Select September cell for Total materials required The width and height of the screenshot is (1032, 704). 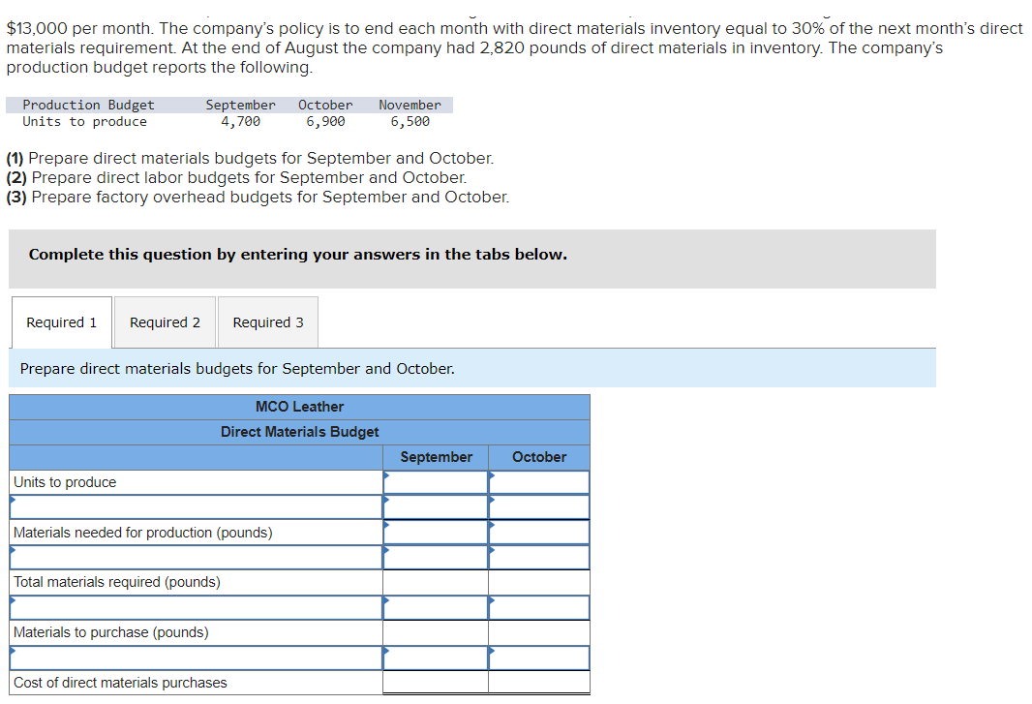(436, 582)
